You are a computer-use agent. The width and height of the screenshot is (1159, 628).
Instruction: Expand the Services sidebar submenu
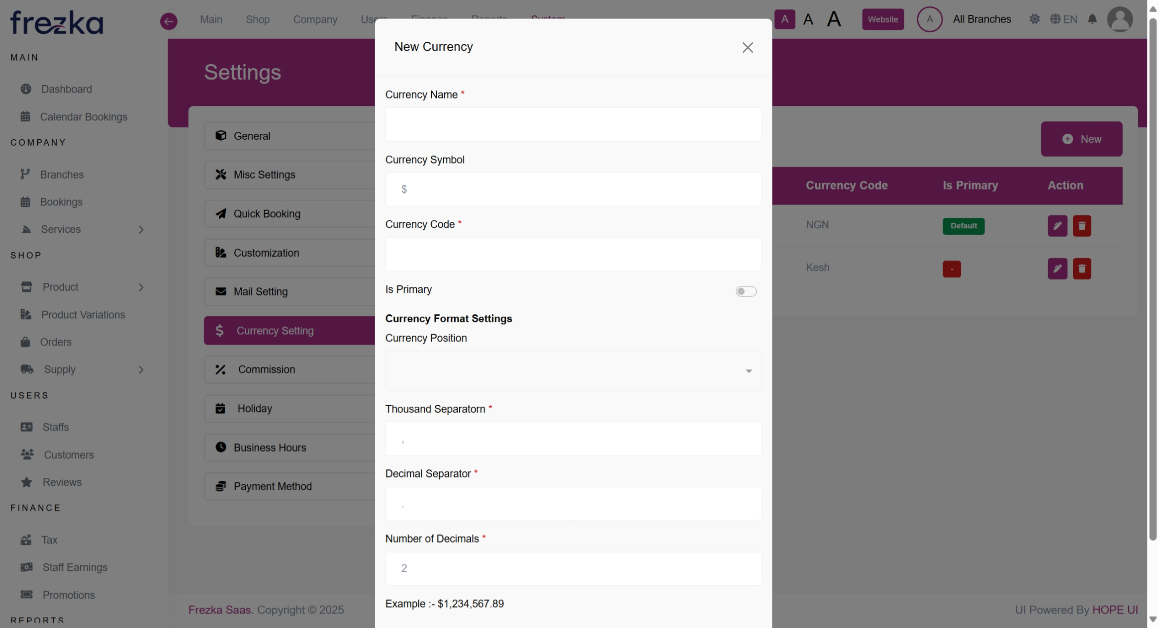click(141, 230)
